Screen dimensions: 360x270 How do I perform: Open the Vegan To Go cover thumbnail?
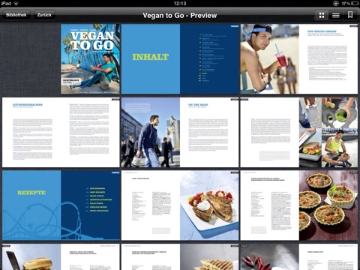point(91,59)
